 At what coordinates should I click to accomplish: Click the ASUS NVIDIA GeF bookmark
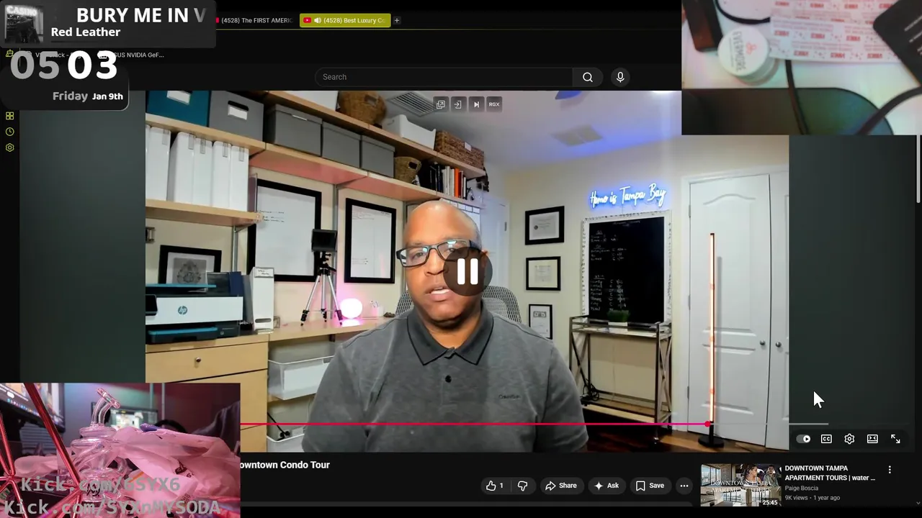tap(135, 55)
